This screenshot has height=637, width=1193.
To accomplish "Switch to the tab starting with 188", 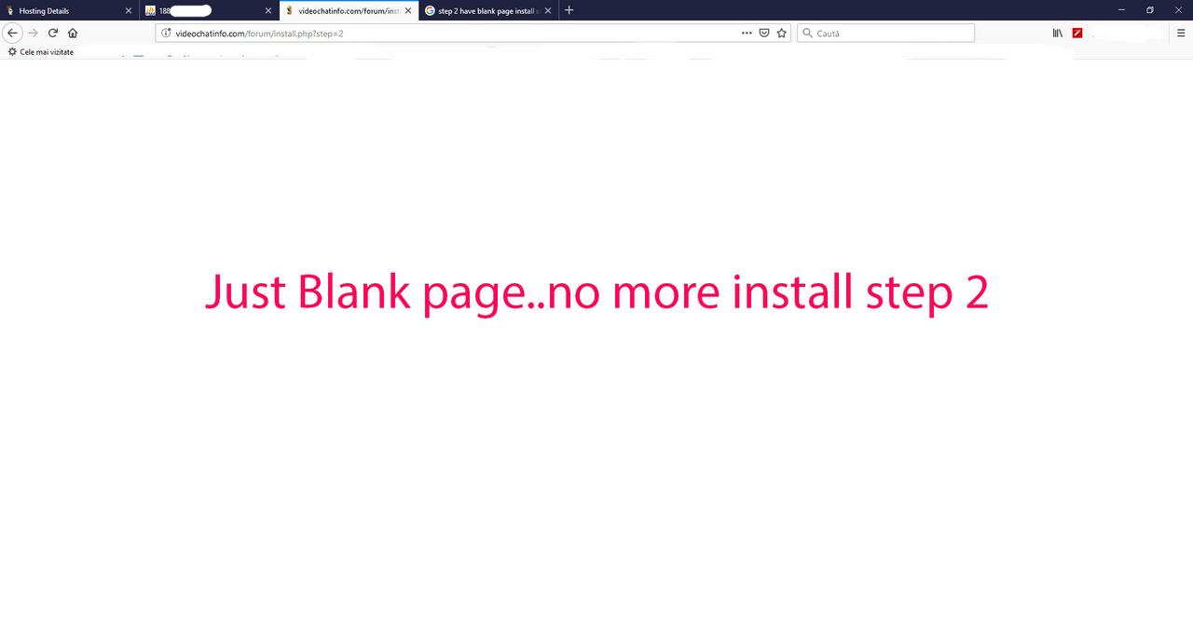I will pos(210,10).
